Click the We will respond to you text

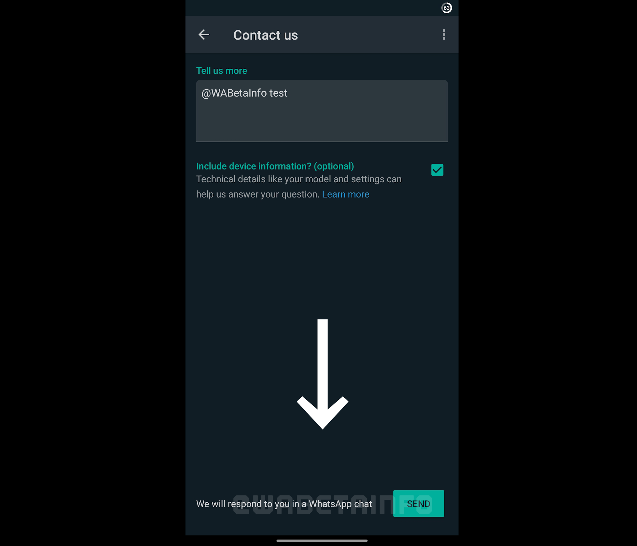(x=284, y=504)
